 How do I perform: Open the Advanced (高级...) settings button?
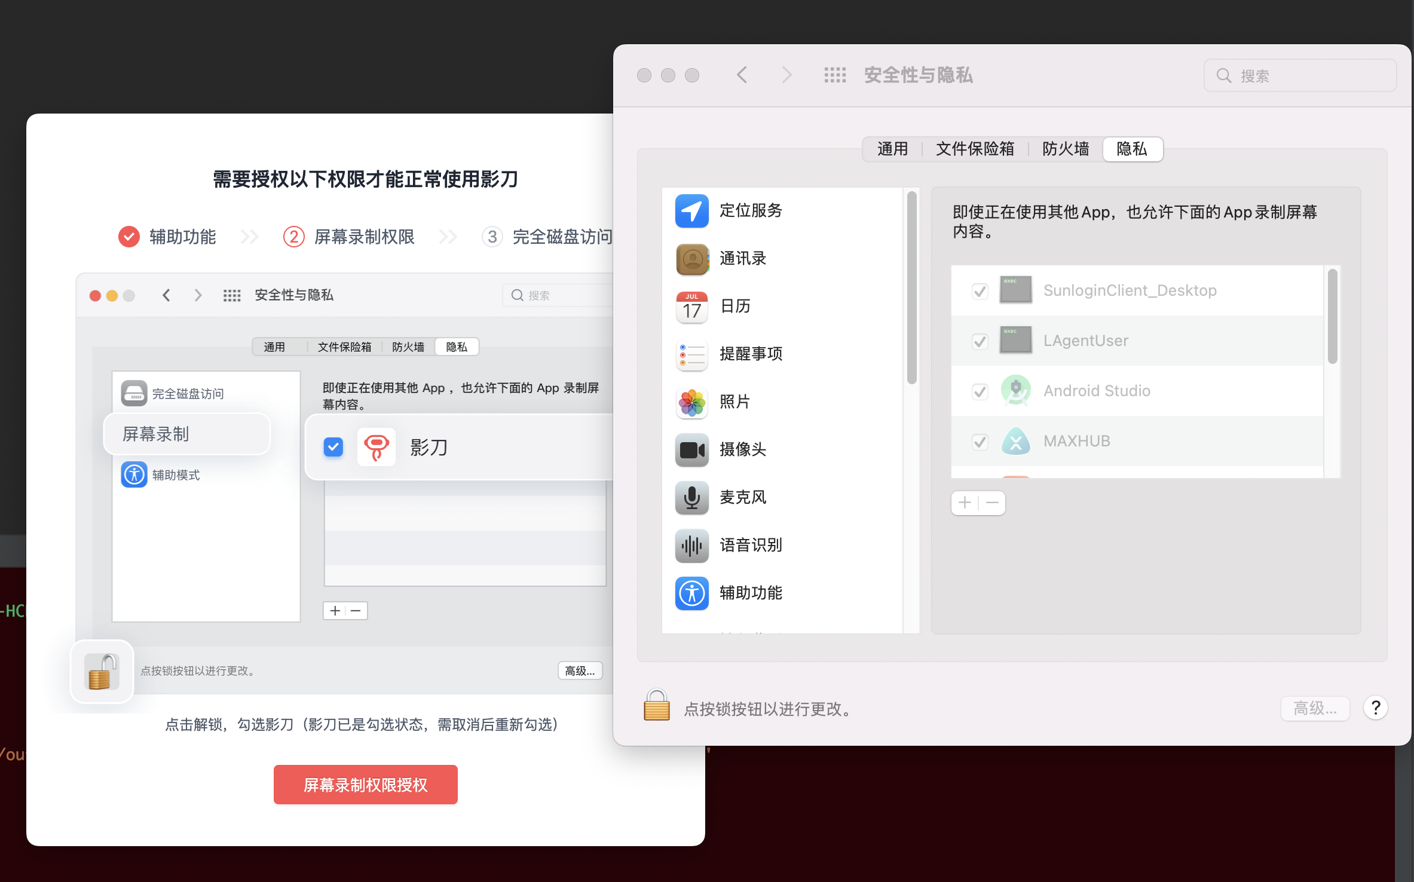pos(1315,709)
